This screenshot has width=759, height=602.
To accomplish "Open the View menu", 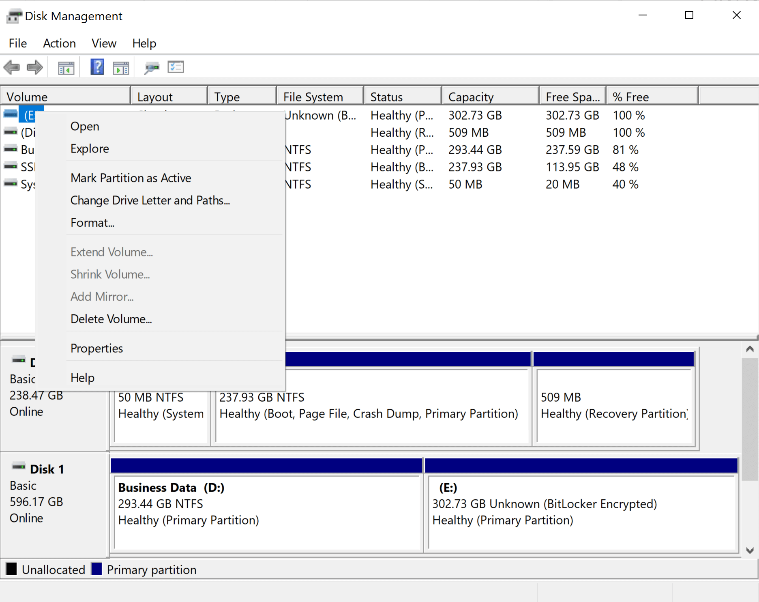I will coord(103,43).
